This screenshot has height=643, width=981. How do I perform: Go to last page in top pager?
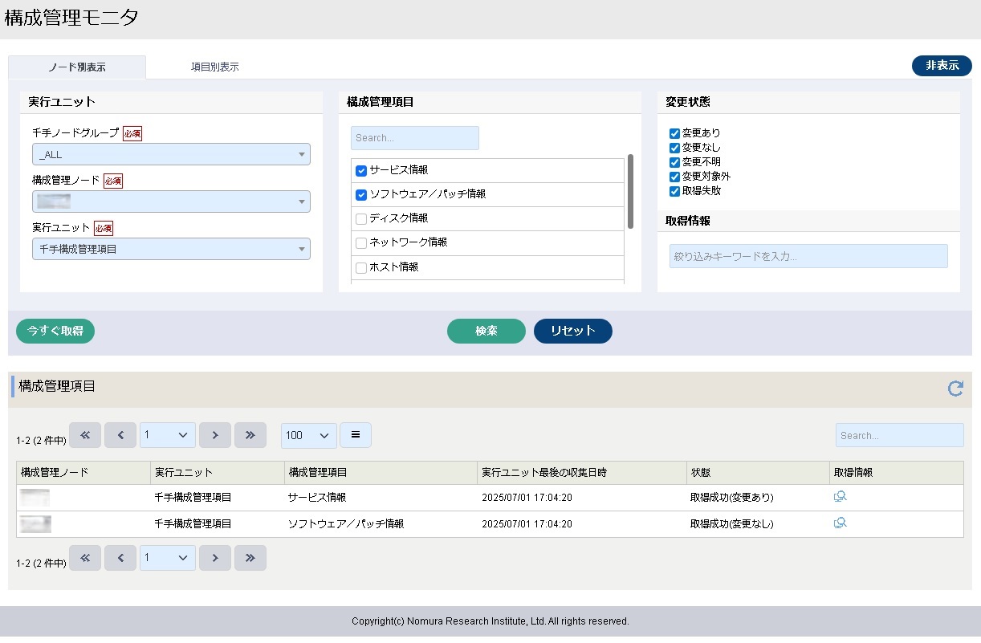coord(250,435)
